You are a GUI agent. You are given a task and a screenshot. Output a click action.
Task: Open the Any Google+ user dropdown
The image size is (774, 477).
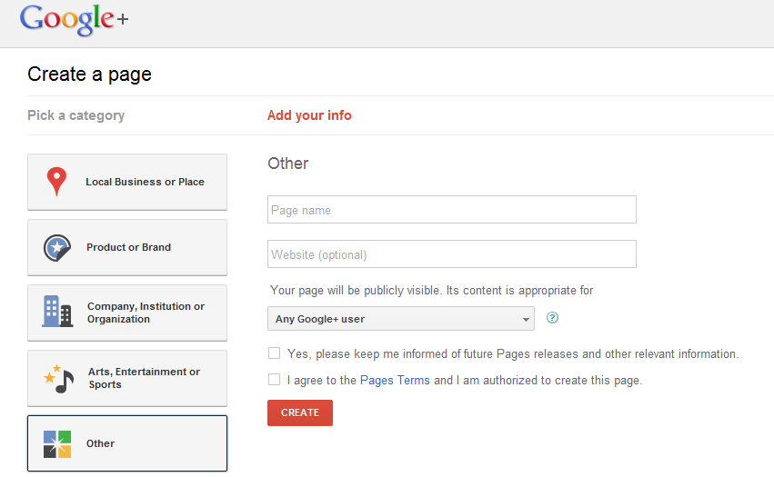(x=401, y=319)
